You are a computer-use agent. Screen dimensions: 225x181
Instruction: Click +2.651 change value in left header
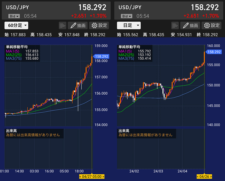(79, 16)
